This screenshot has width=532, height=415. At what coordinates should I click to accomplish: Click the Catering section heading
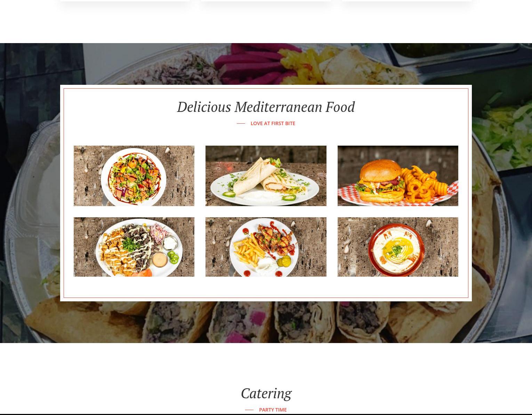tap(266, 393)
